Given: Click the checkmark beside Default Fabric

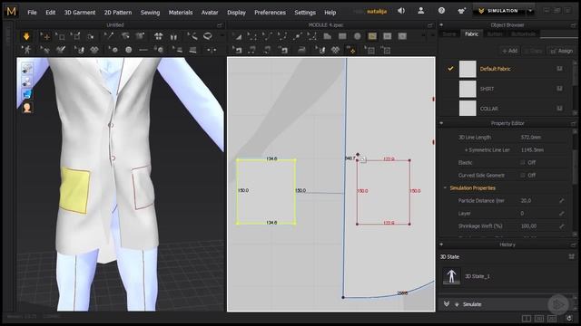Looking at the screenshot, I should point(450,69).
